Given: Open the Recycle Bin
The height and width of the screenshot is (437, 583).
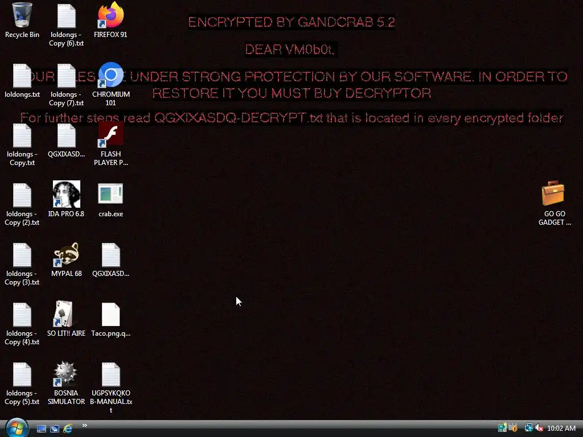Looking at the screenshot, I should [x=22, y=20].
